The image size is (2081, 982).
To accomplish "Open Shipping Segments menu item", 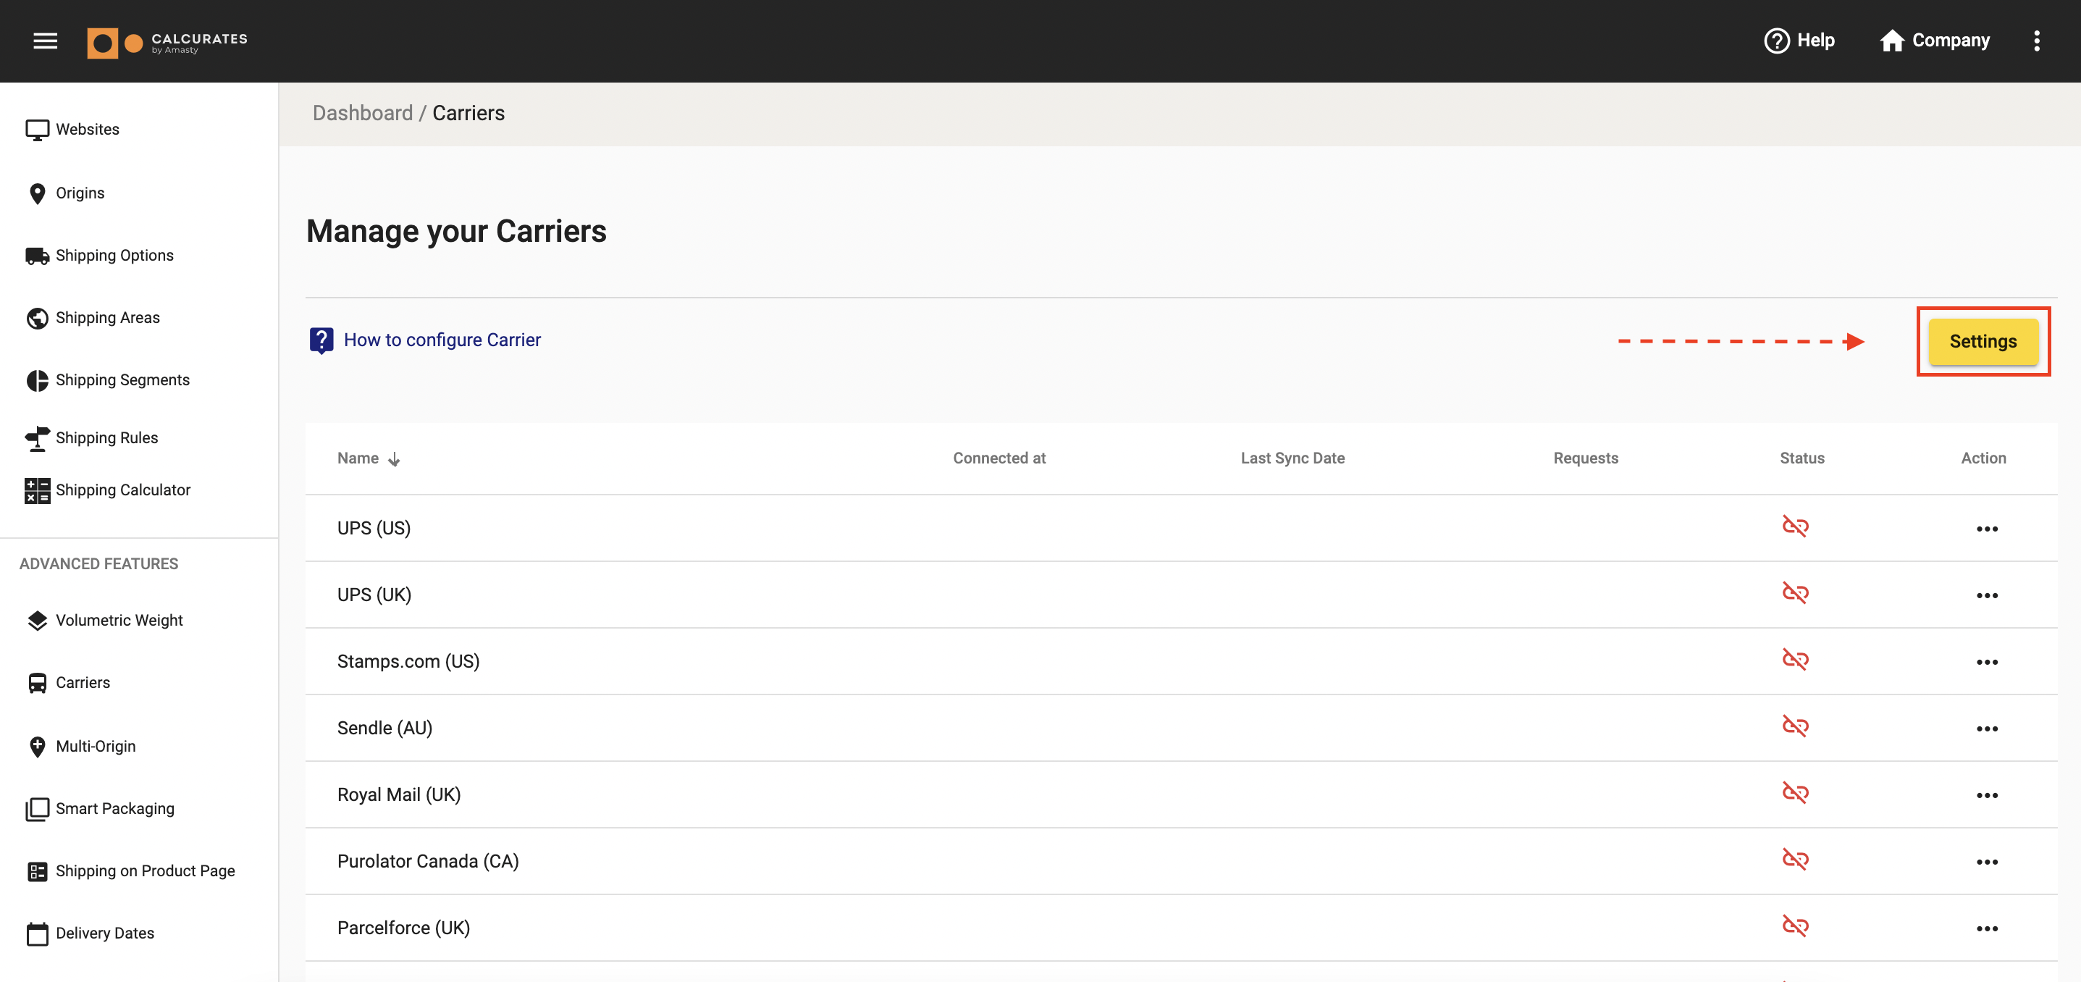I will [x=123, y=381].
